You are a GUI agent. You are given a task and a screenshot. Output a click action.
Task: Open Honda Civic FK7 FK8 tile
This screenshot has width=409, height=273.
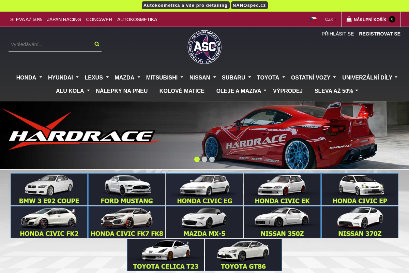127,222
